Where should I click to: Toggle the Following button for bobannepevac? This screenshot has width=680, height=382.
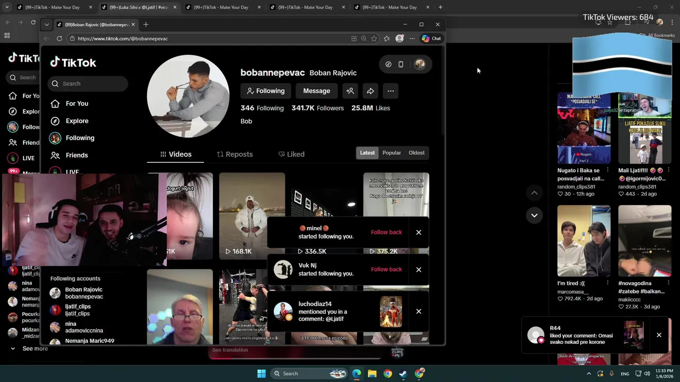(x=266, y=91)
